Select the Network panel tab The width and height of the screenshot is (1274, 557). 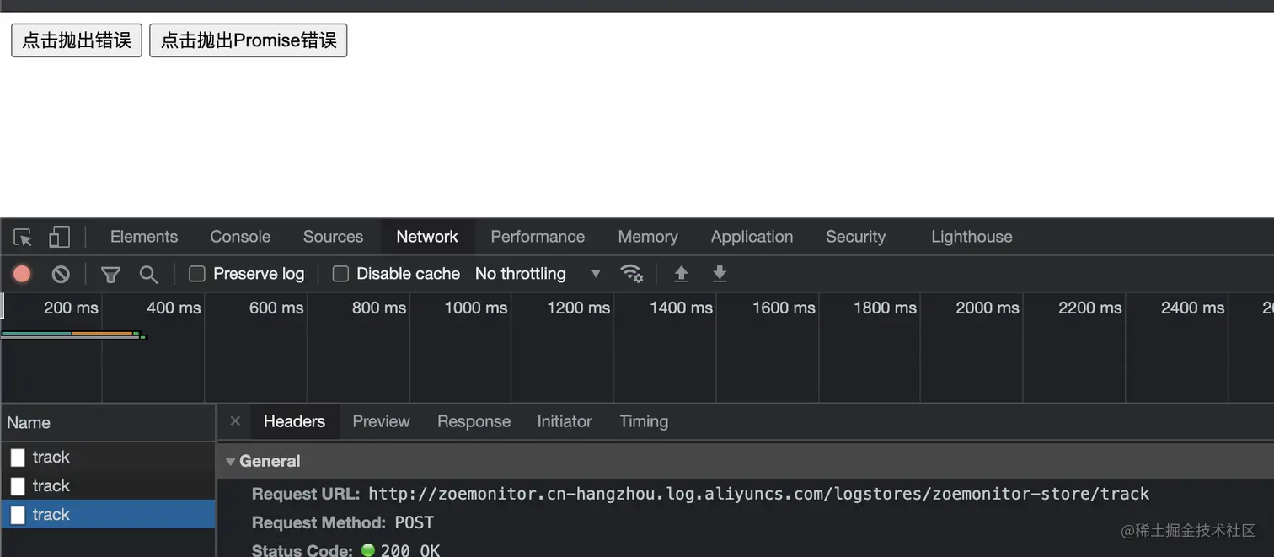point(427,237)
